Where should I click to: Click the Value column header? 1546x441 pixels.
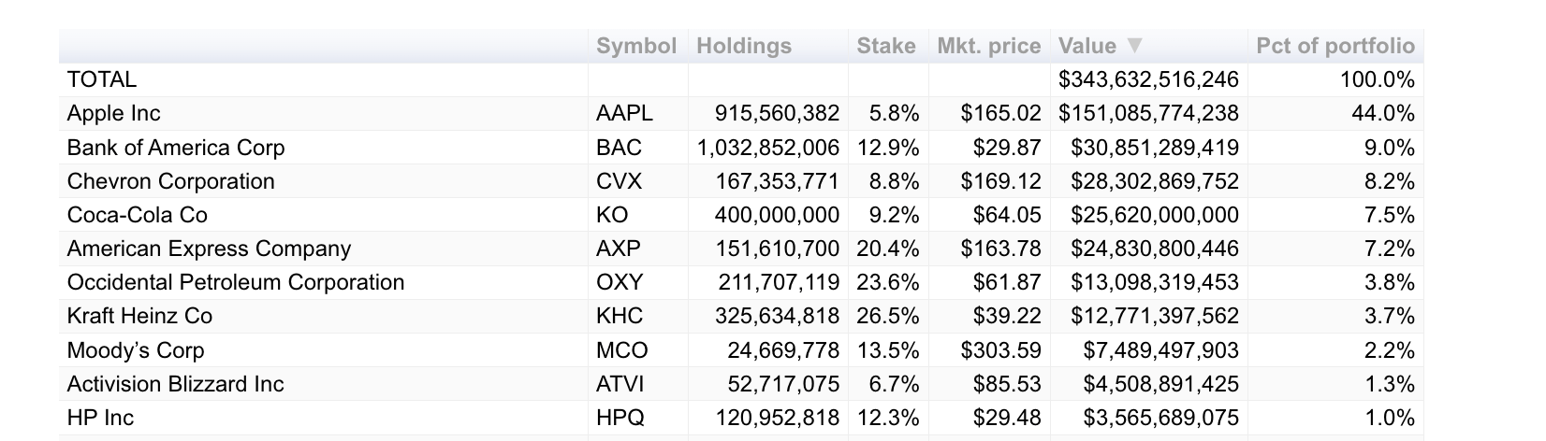pyautogui.click(x=1087, y=46)
